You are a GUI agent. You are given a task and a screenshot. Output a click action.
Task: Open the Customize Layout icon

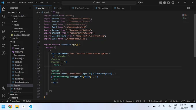tap(161, 3)
